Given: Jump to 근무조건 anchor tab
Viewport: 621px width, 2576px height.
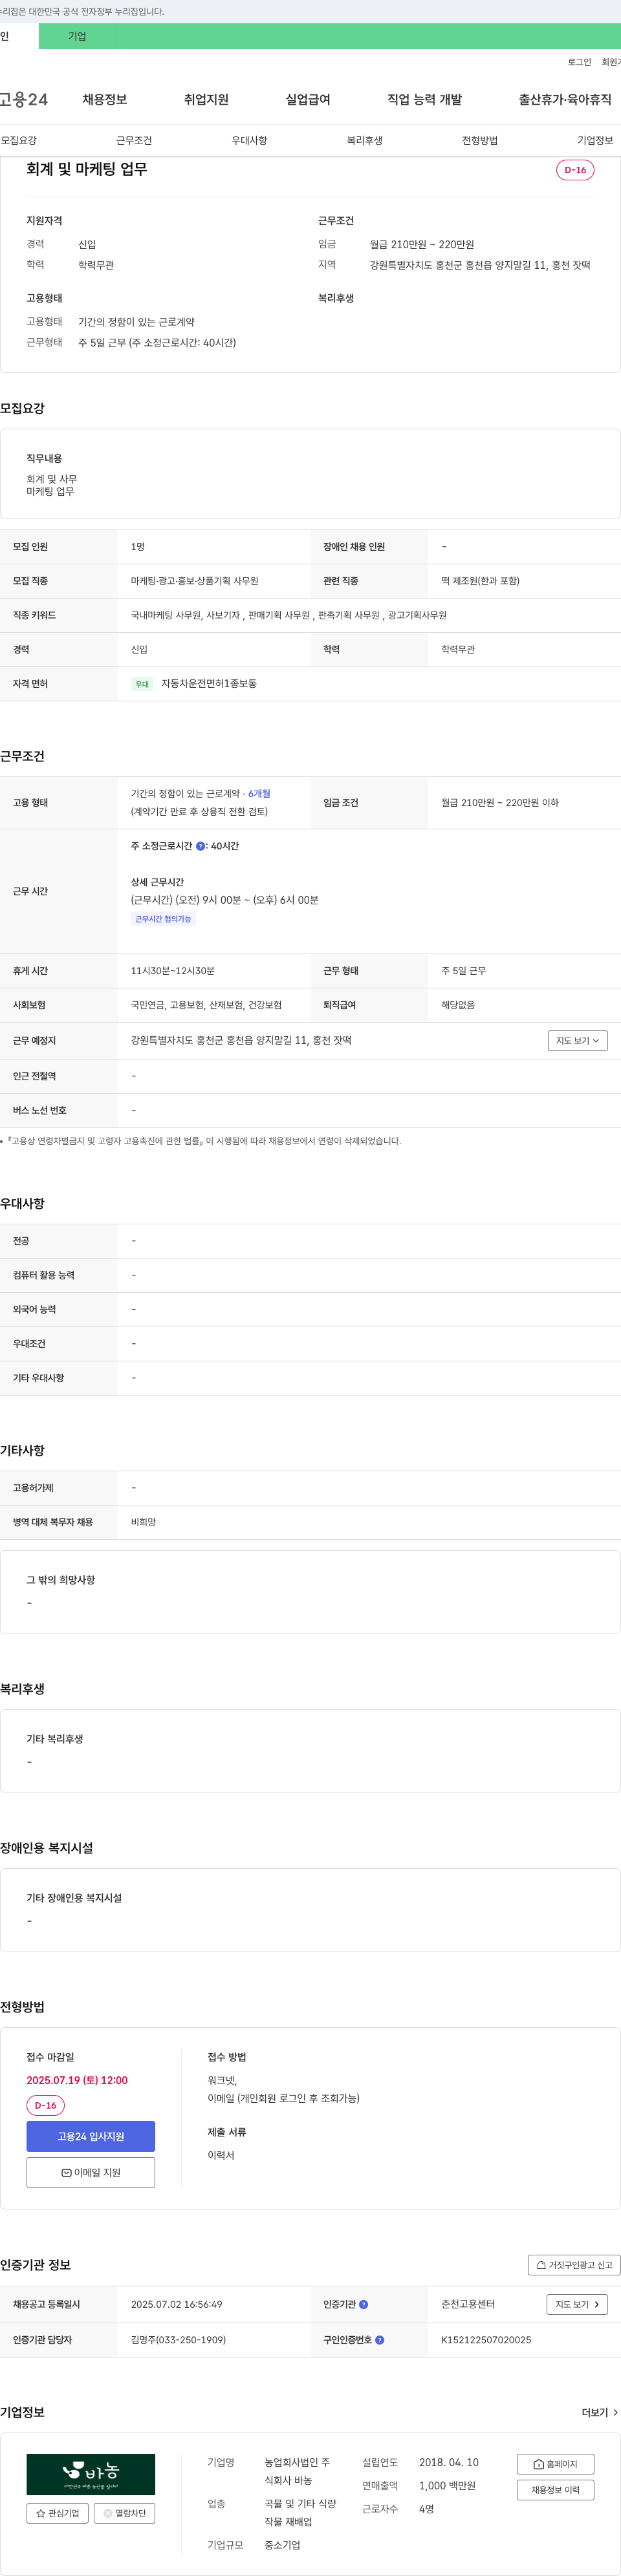Looking at the screenshot, I should coord(134,141).
